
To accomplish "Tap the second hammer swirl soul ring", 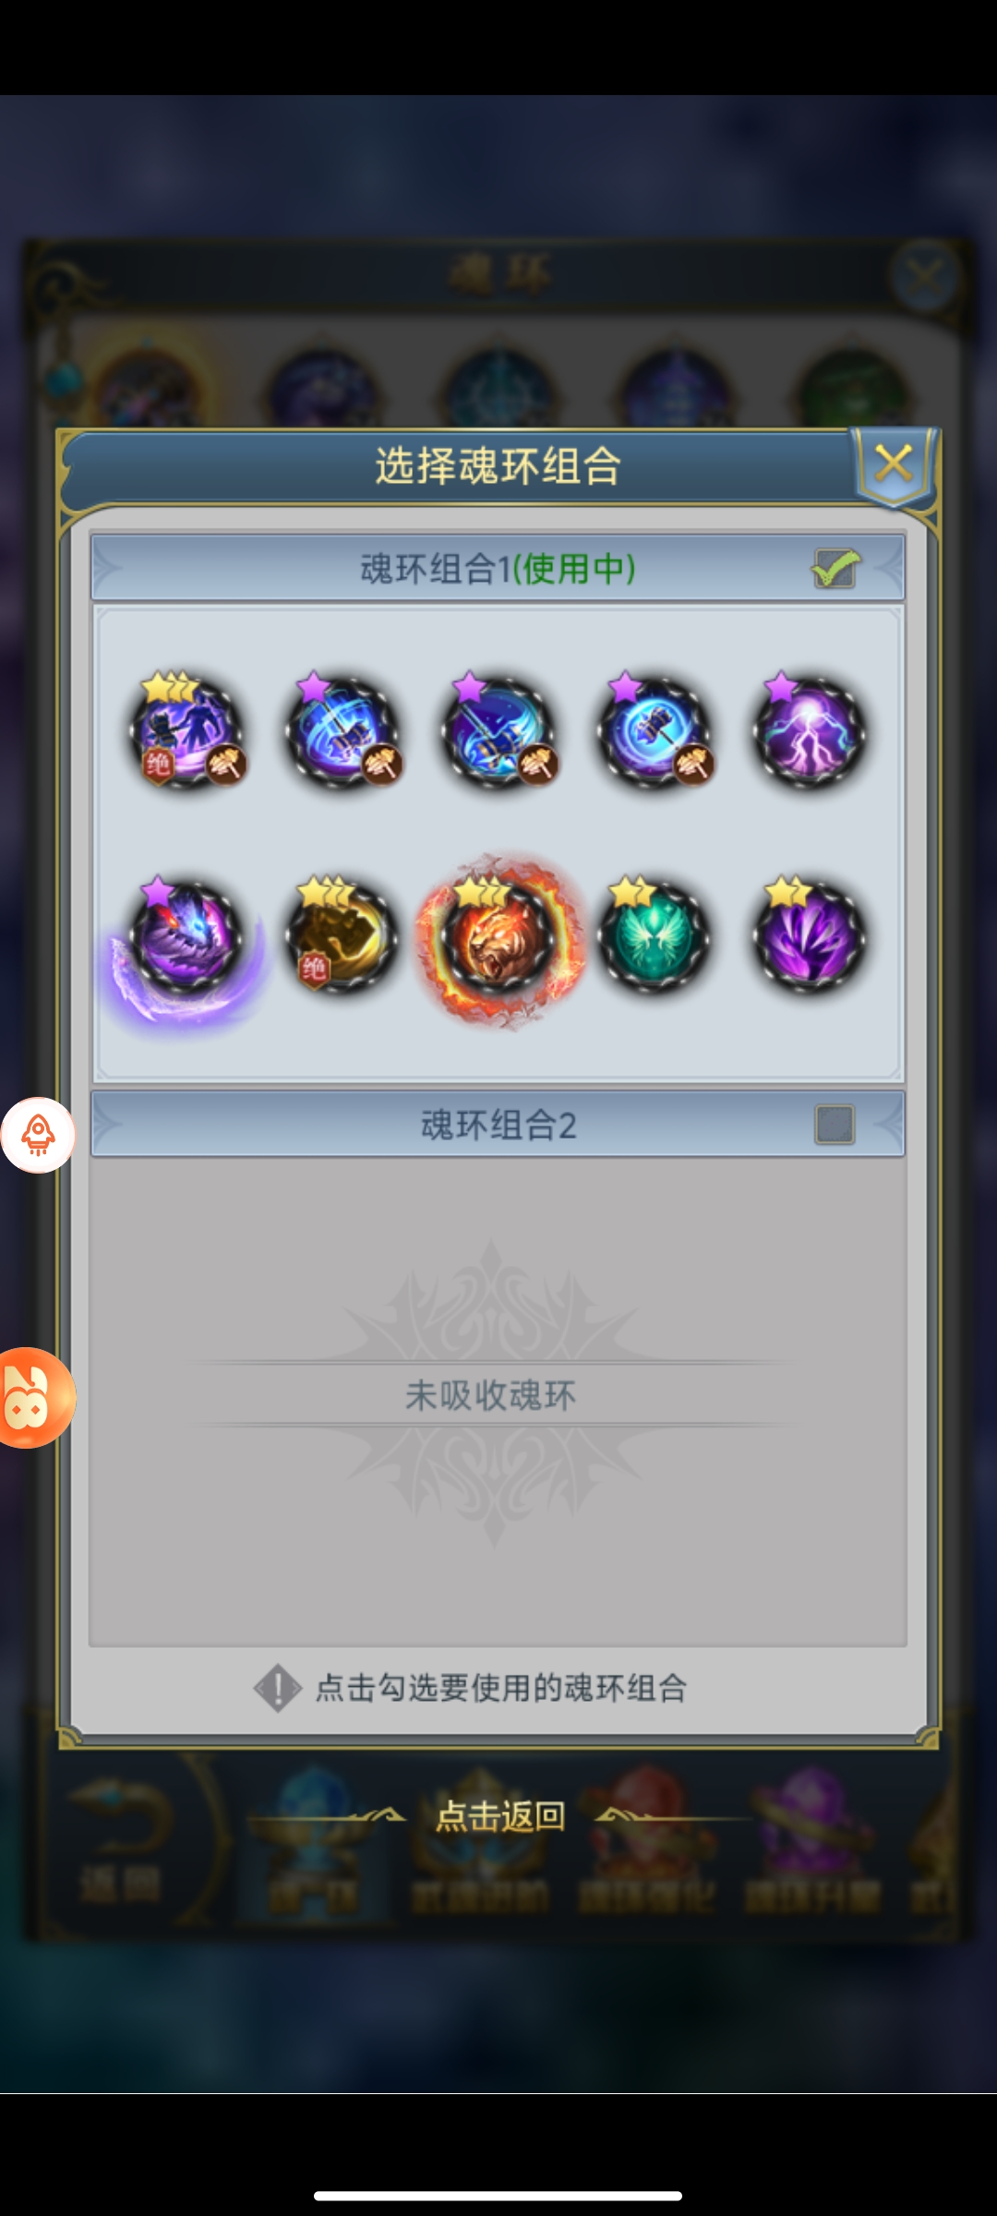I will click(x=342, y=732).
